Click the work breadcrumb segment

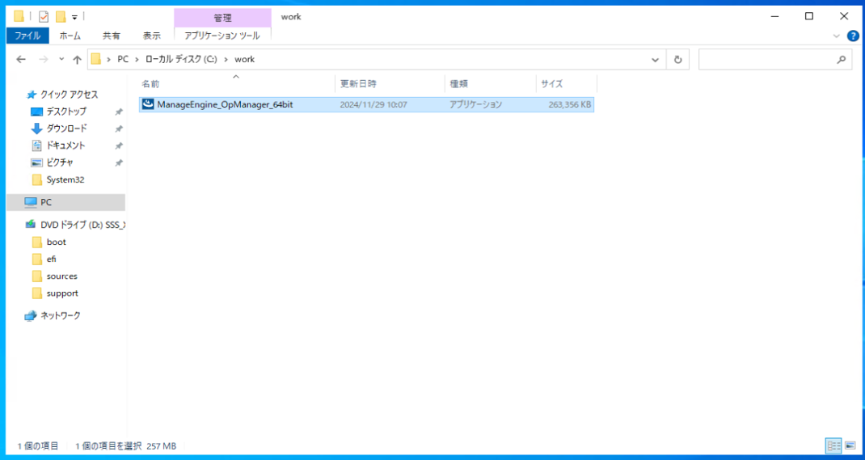tap(244, 60)
